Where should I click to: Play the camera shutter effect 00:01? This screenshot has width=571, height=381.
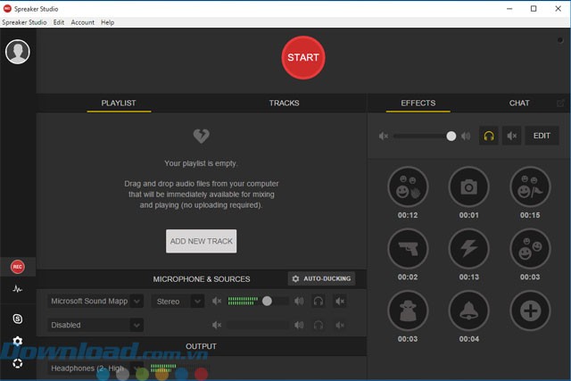pyautogui.click(x=468, y=186)
